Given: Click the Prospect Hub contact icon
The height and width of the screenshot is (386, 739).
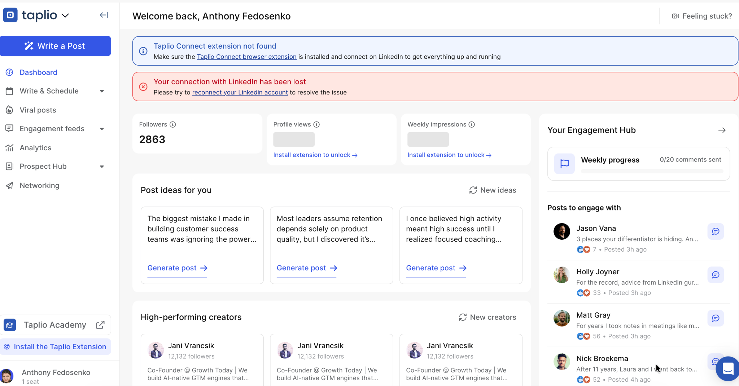Looking at the screenshot, I should 9,167.
